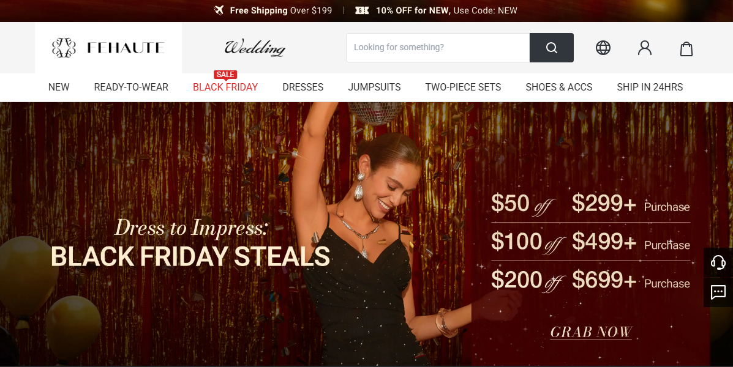Screen dimensions: 733x367
Task: Select the BLACK FRIDAY sale tab
Action: click(x=225, y=87)
